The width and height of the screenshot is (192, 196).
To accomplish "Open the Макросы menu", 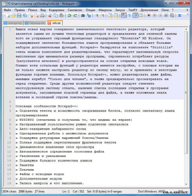I will 105,10.
